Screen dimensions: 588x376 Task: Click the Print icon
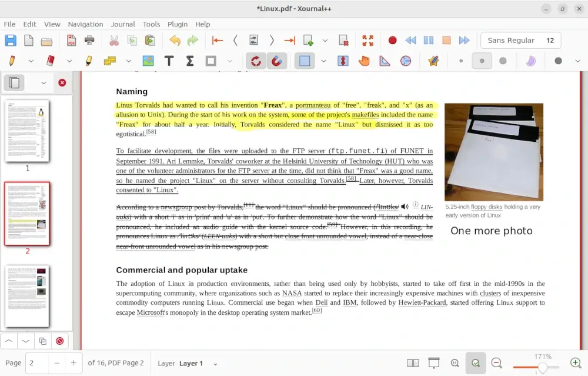(89, 40)
